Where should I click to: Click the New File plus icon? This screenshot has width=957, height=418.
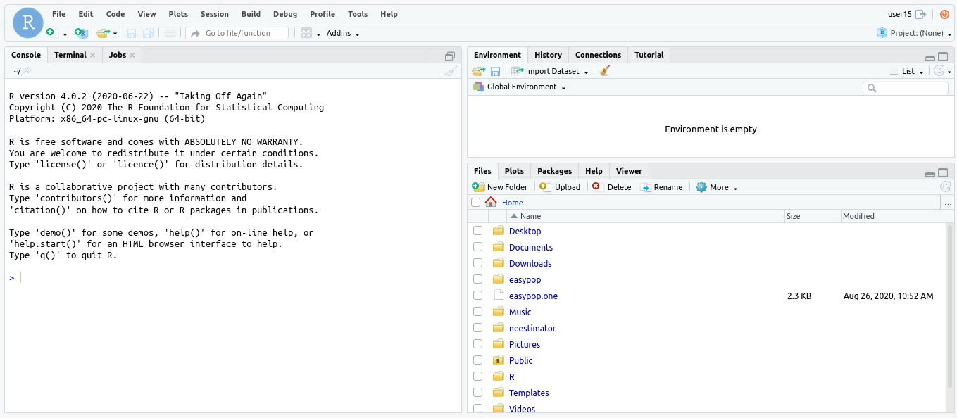point(50,33)
